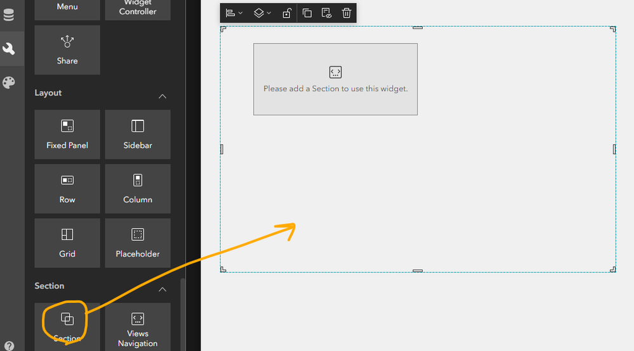
Task: Select the Placeholder widget
Action: click(138, 243)
